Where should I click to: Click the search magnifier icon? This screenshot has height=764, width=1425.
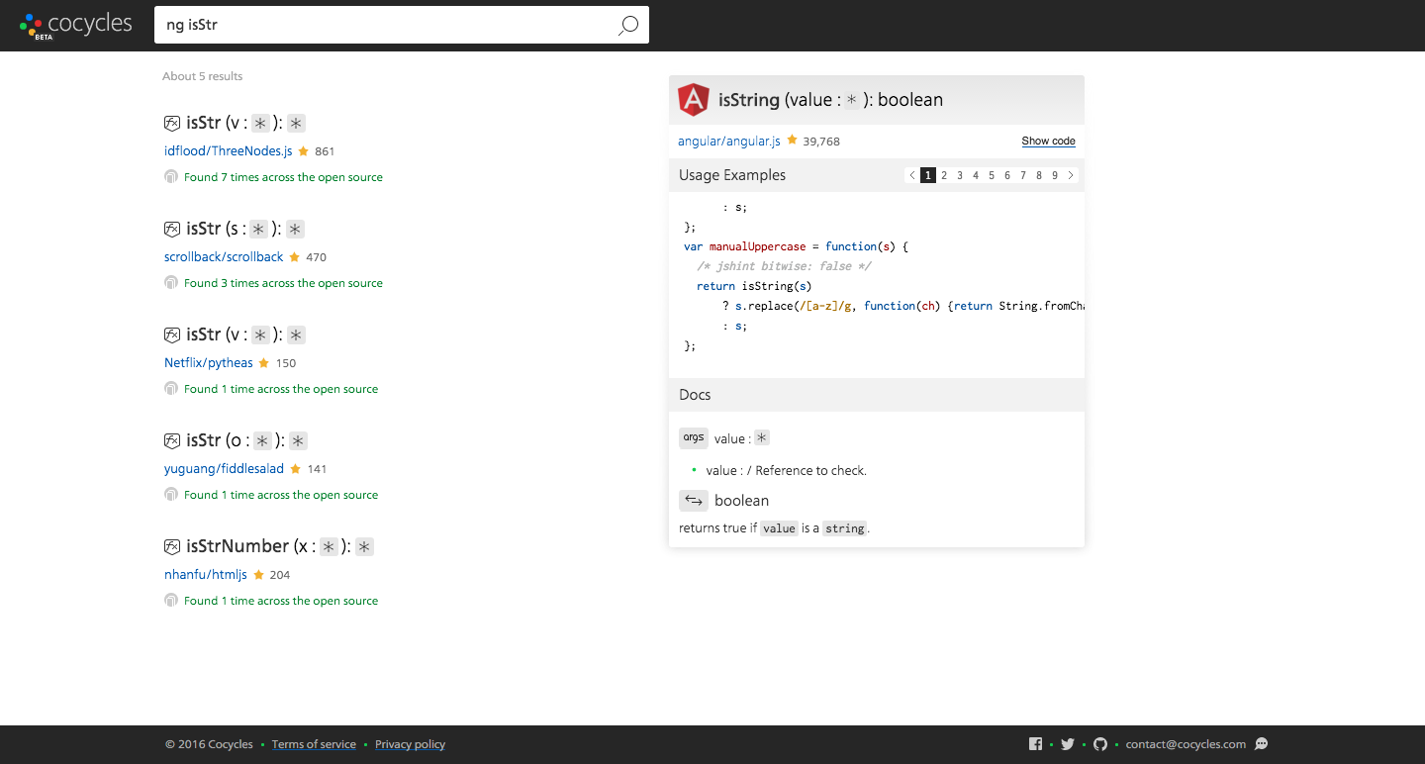[x=627, y=25]
